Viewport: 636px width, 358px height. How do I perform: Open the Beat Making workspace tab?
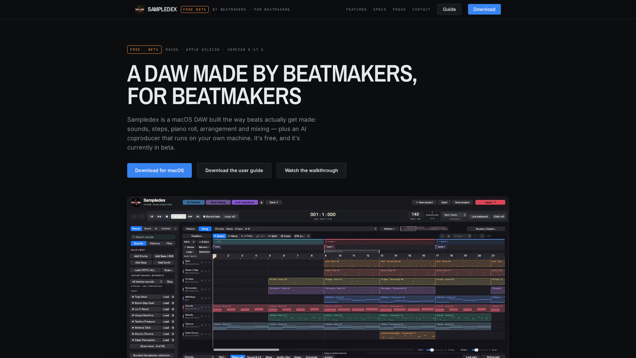coord(218,202)
